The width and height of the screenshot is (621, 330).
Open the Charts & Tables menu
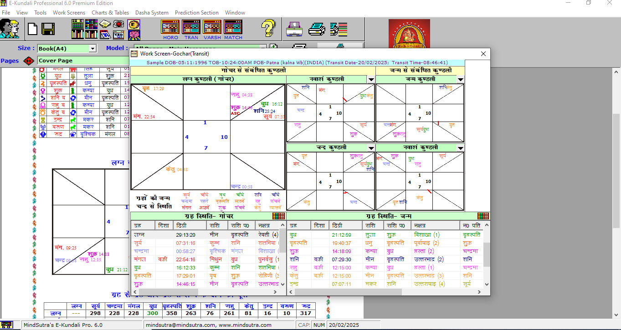[x=110, y=13]
